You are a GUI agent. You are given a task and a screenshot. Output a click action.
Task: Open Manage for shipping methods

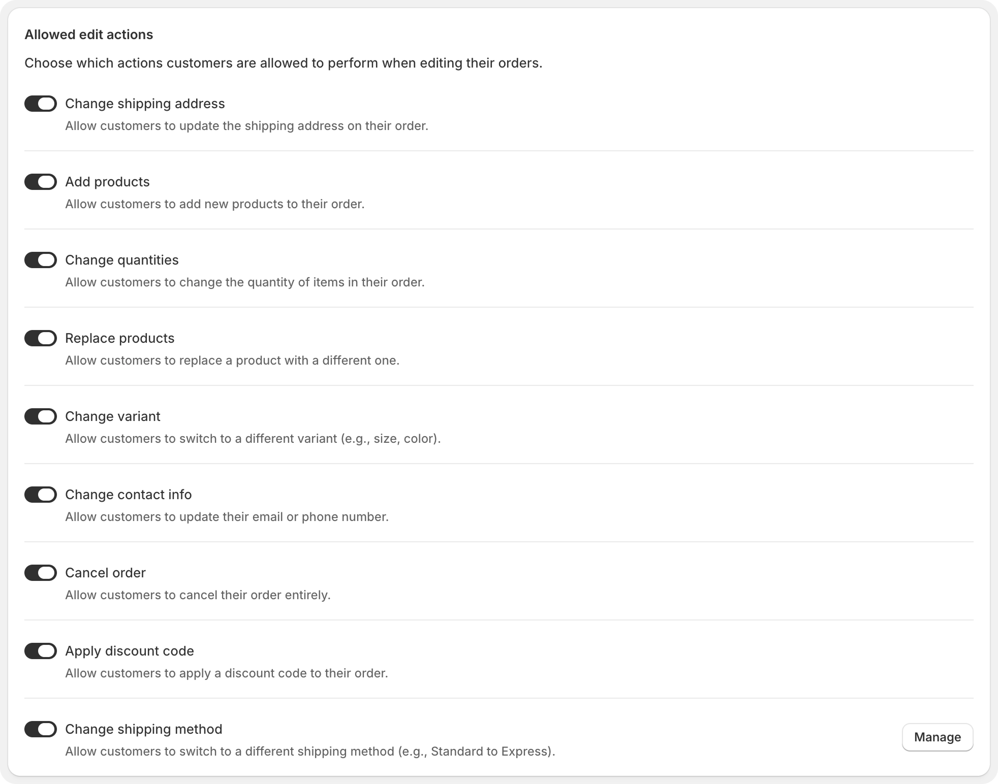pyautogui.click(x=938, y=737)
